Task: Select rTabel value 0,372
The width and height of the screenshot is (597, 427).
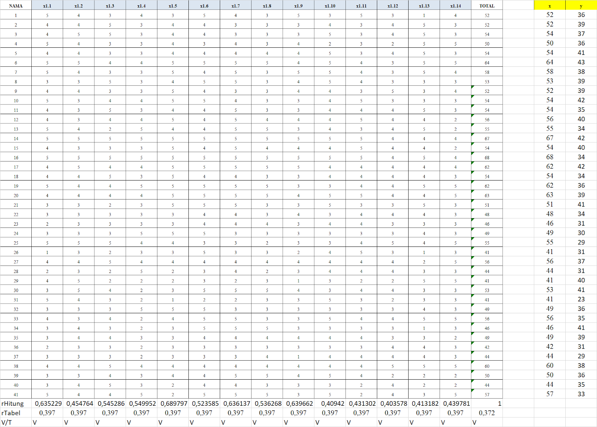Action: point(487,413)
